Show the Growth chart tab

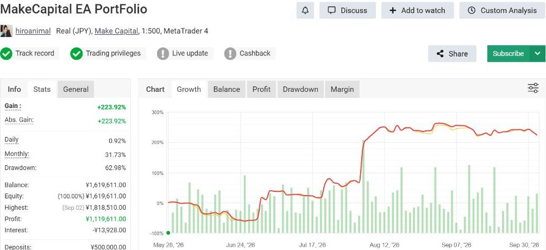[189, 89]
